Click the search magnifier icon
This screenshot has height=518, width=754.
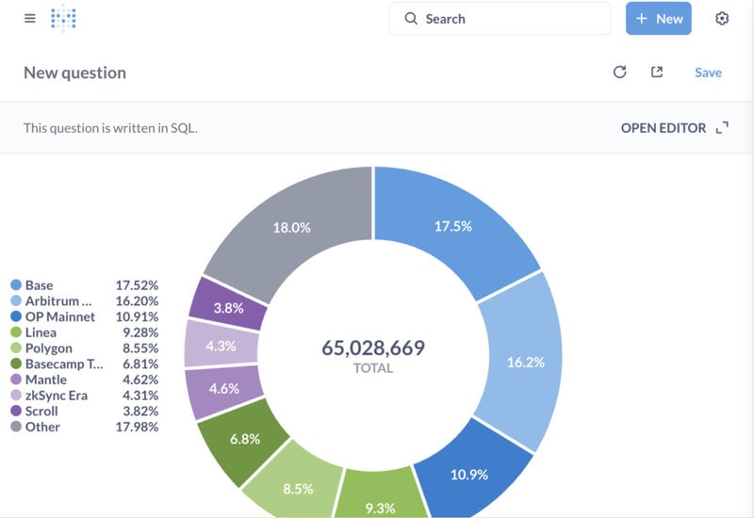click(x=411, y=19)
